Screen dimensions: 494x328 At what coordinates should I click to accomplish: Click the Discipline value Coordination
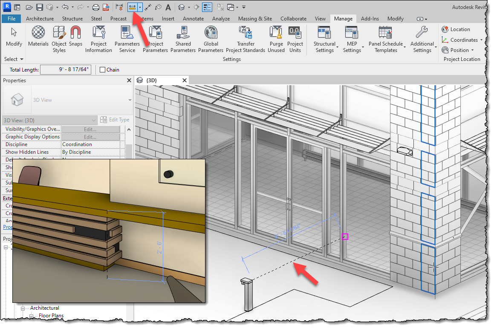click(90, 144)
